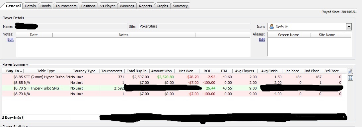Screen dimensions: 362x127
Task: Go to the Tournaments tab
Action: point(66,6)
